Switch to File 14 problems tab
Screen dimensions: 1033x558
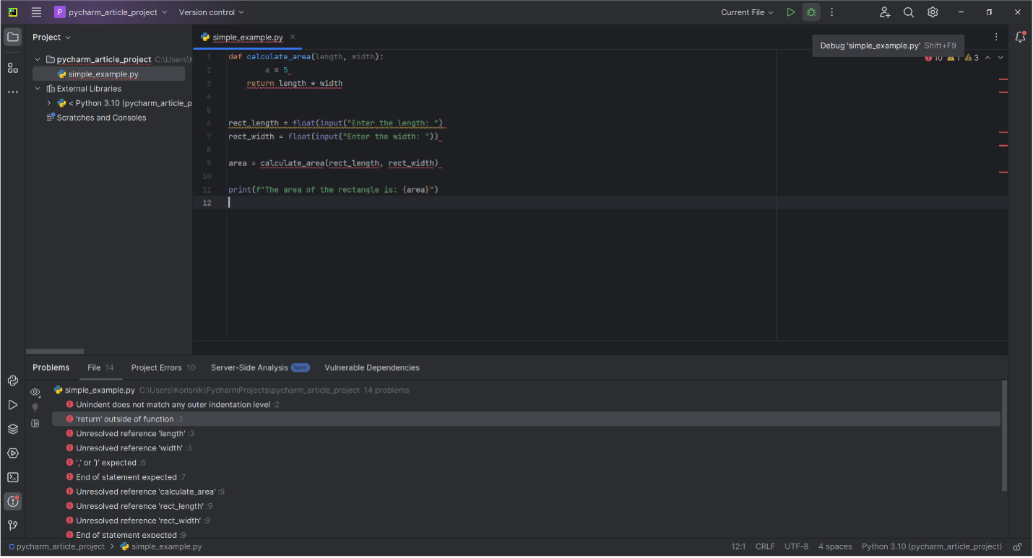click(100, 367)
